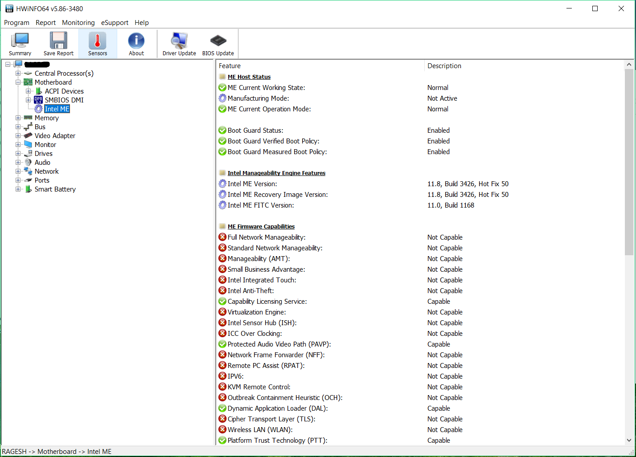
Task: Expand the Memory node
Action: coord(18,118)
